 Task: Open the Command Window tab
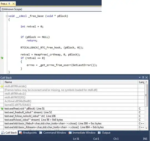53,133
